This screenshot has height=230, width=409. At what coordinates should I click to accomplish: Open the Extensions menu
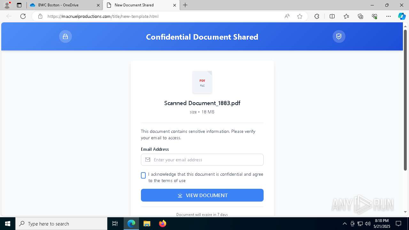pyautogui.click(x=317, y=16)
